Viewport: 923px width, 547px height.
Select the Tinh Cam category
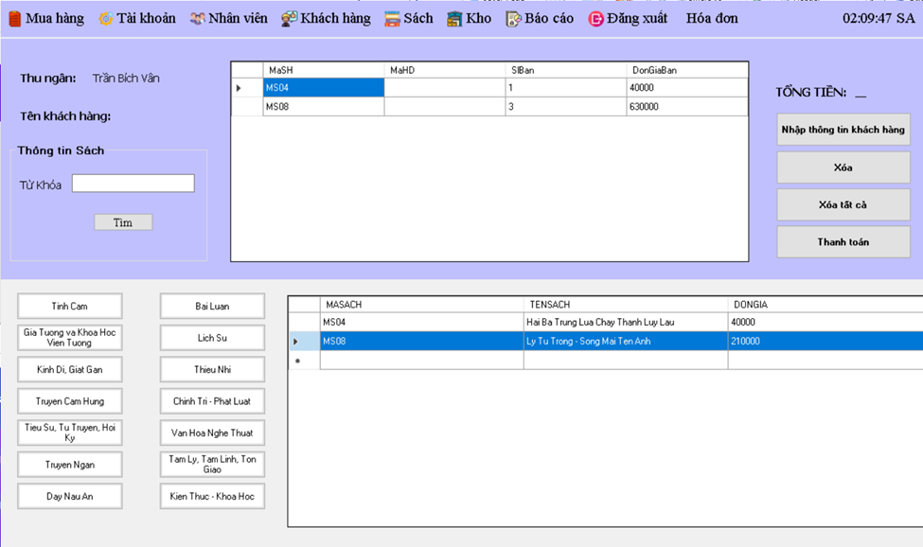point(70,306)
